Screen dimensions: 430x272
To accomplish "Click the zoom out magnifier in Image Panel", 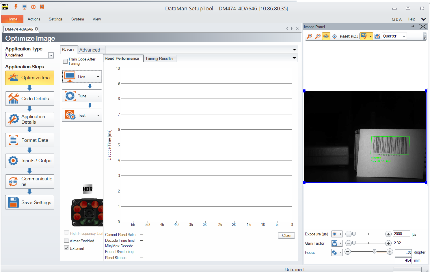I will [318, 36].
